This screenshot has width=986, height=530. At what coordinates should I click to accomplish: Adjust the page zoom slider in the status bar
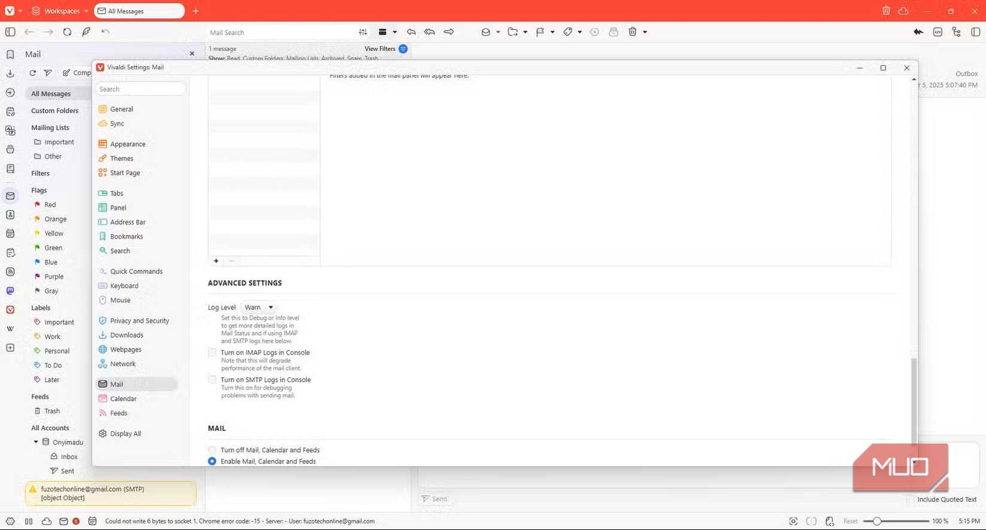pyautogui.click(x=896, y=521)
